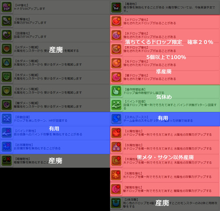The image size is (220, 211).
Task: Click the 2体攻撃 arrow icon
Action: [116, 203]
